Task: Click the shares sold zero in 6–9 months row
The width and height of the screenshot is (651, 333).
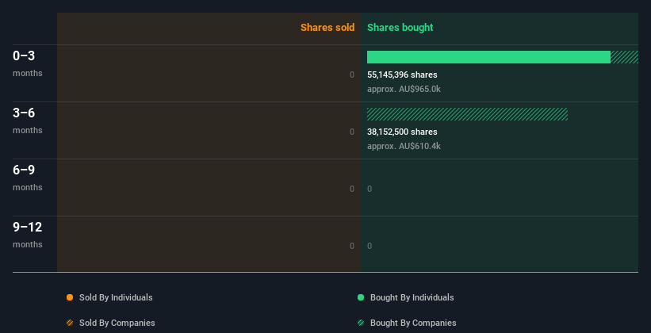Action: [352, 189]
